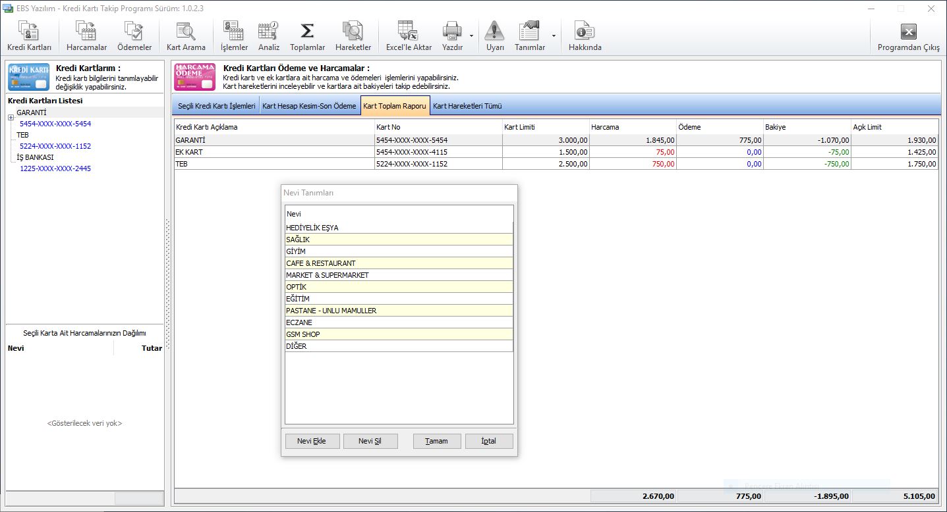Viewport: 947px width, 512px height.
Task: Select ECZANE row in Nevi list
Action: coord(399,322)
